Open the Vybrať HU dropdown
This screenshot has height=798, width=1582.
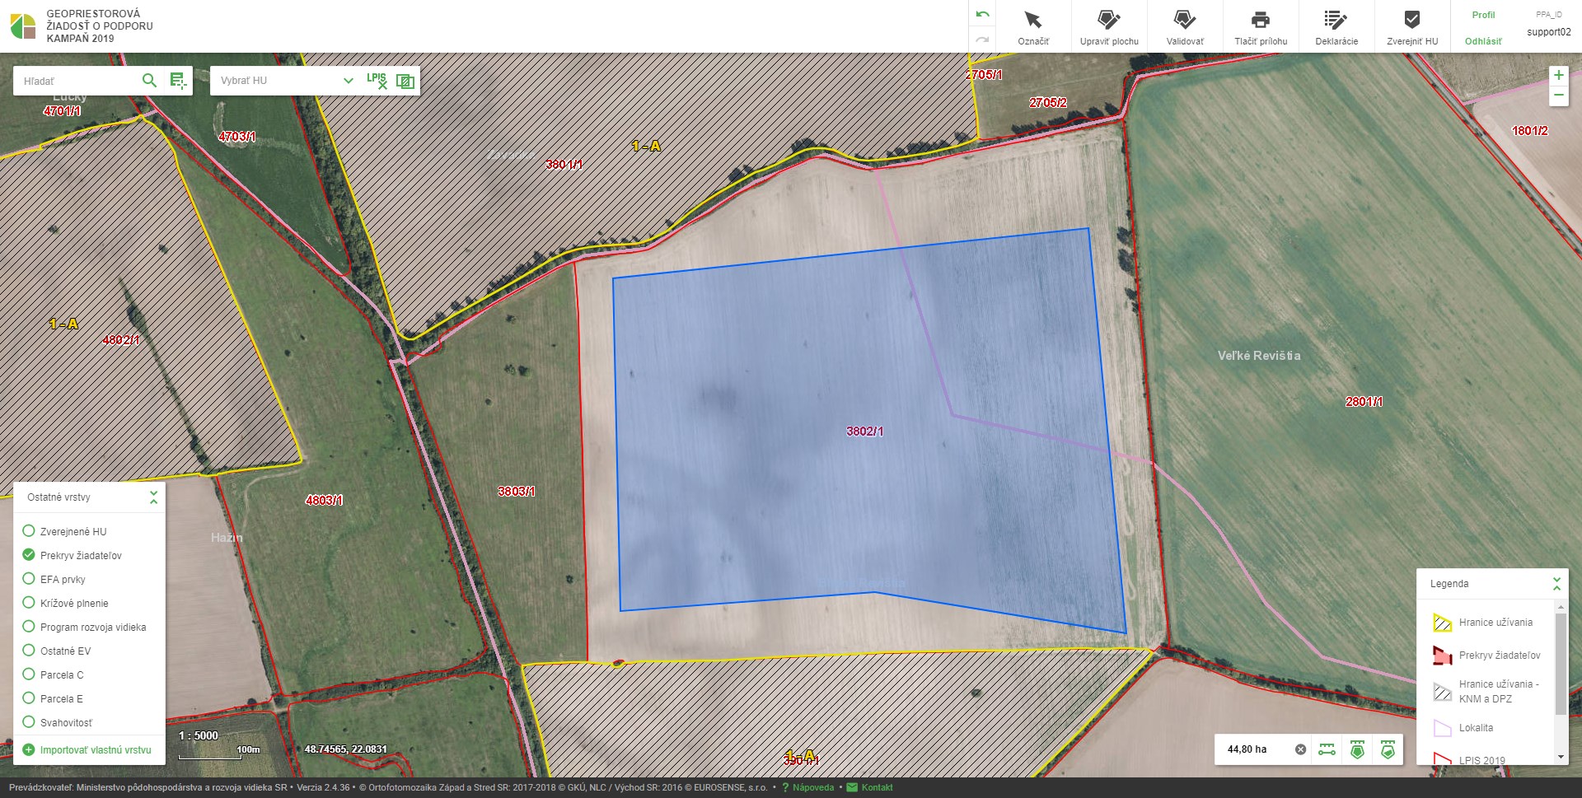[286, 80]
